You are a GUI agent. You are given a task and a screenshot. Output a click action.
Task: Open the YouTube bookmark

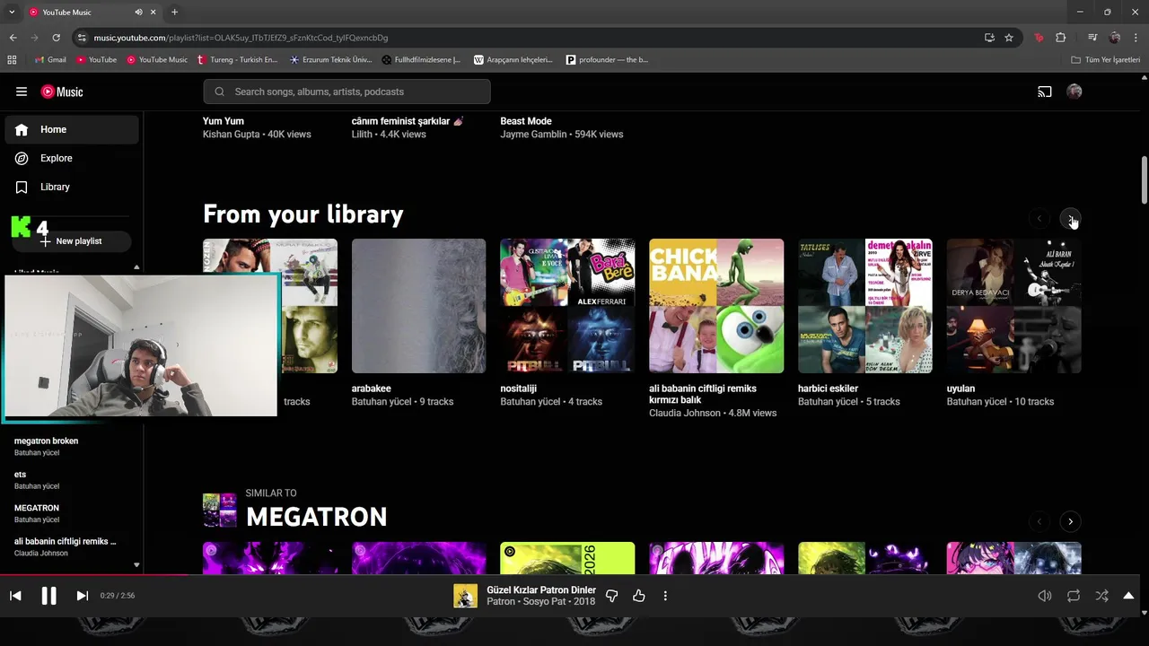(96, 60)
